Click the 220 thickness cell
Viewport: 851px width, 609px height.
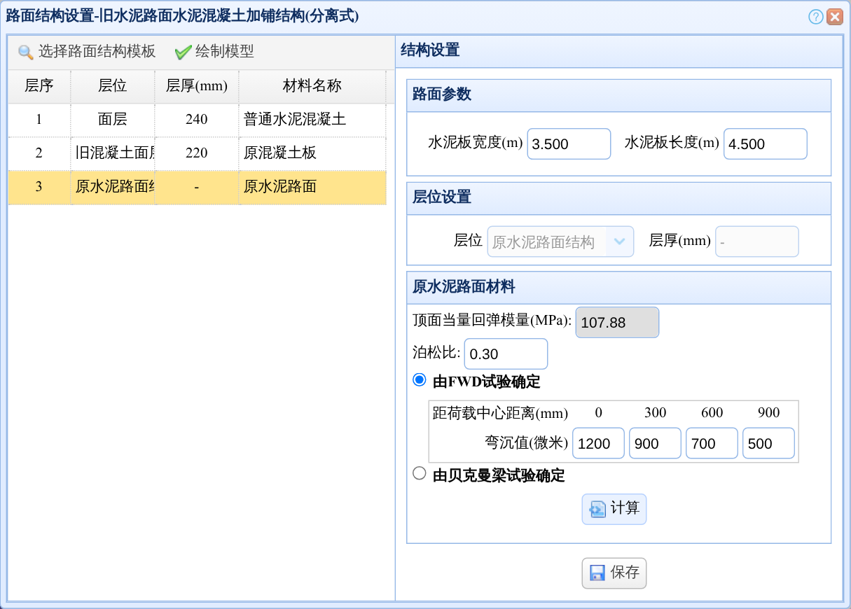click(x=197, y=153)
